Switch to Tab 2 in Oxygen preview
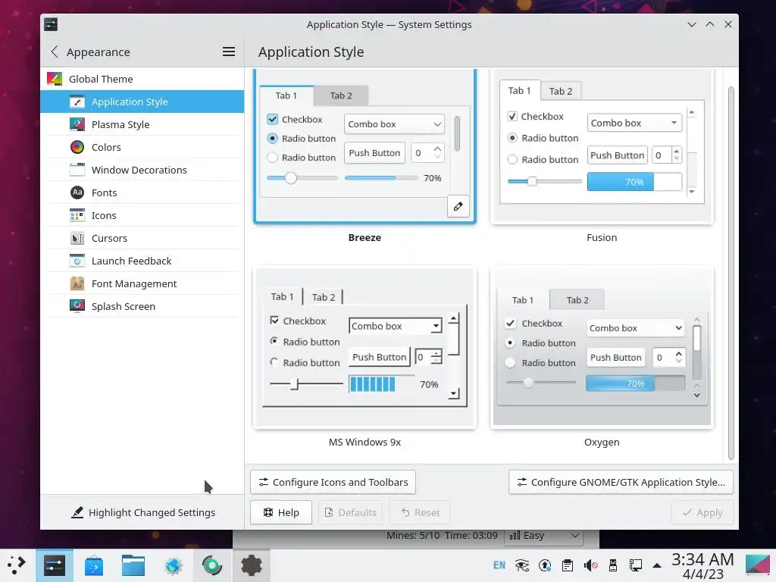Screen dimensions: 776x582 tap(577, 300)
